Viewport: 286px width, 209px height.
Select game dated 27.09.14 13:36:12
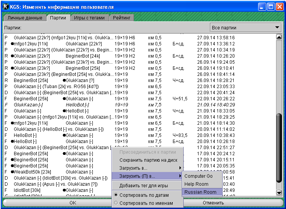139,44
